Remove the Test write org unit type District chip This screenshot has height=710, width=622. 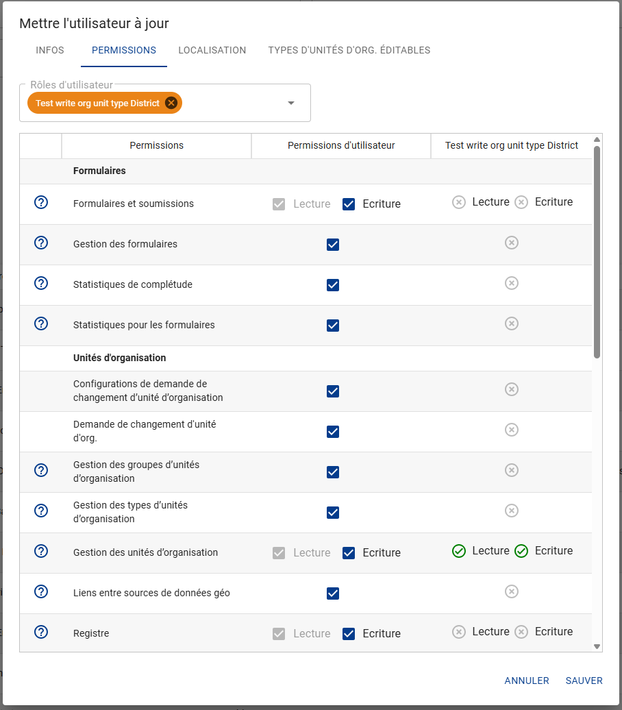(x=171, y=103)
